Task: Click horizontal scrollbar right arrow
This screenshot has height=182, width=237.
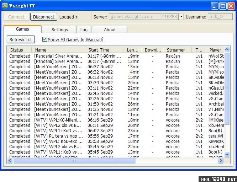Action: [x=221, y=160]
